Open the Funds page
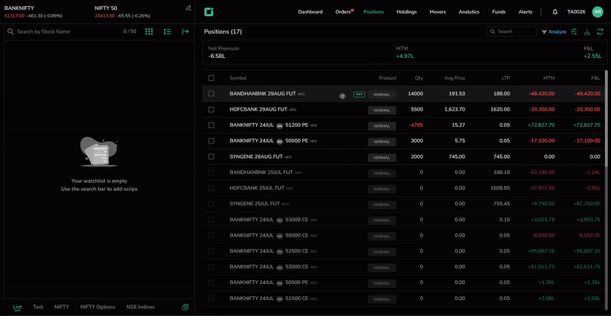This screenshot has width=611, height=316. [499, 11]
